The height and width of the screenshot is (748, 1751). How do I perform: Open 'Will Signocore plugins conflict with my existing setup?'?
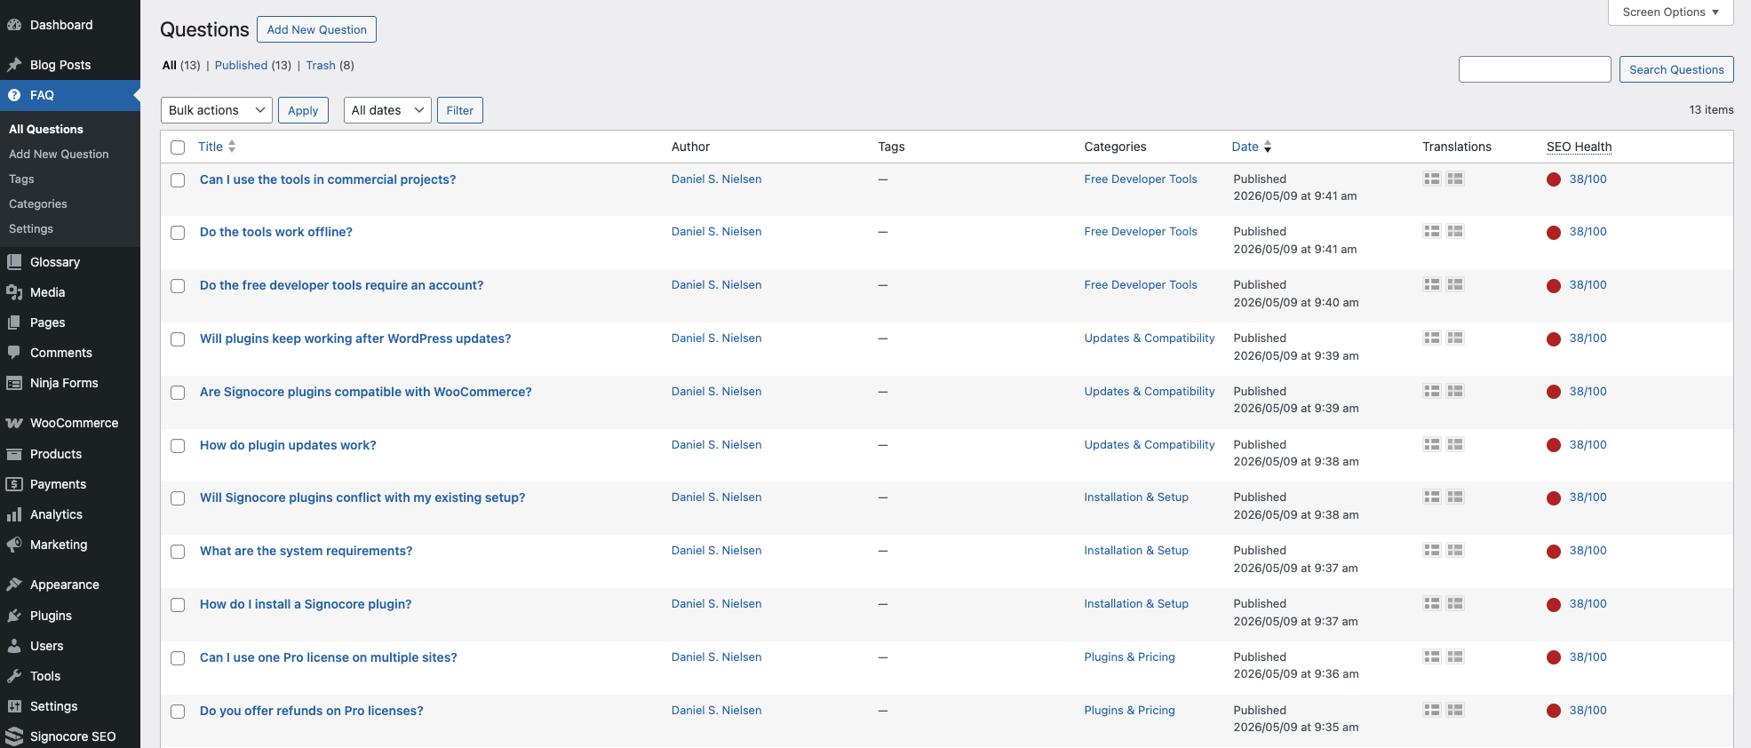tap(362, 497)
